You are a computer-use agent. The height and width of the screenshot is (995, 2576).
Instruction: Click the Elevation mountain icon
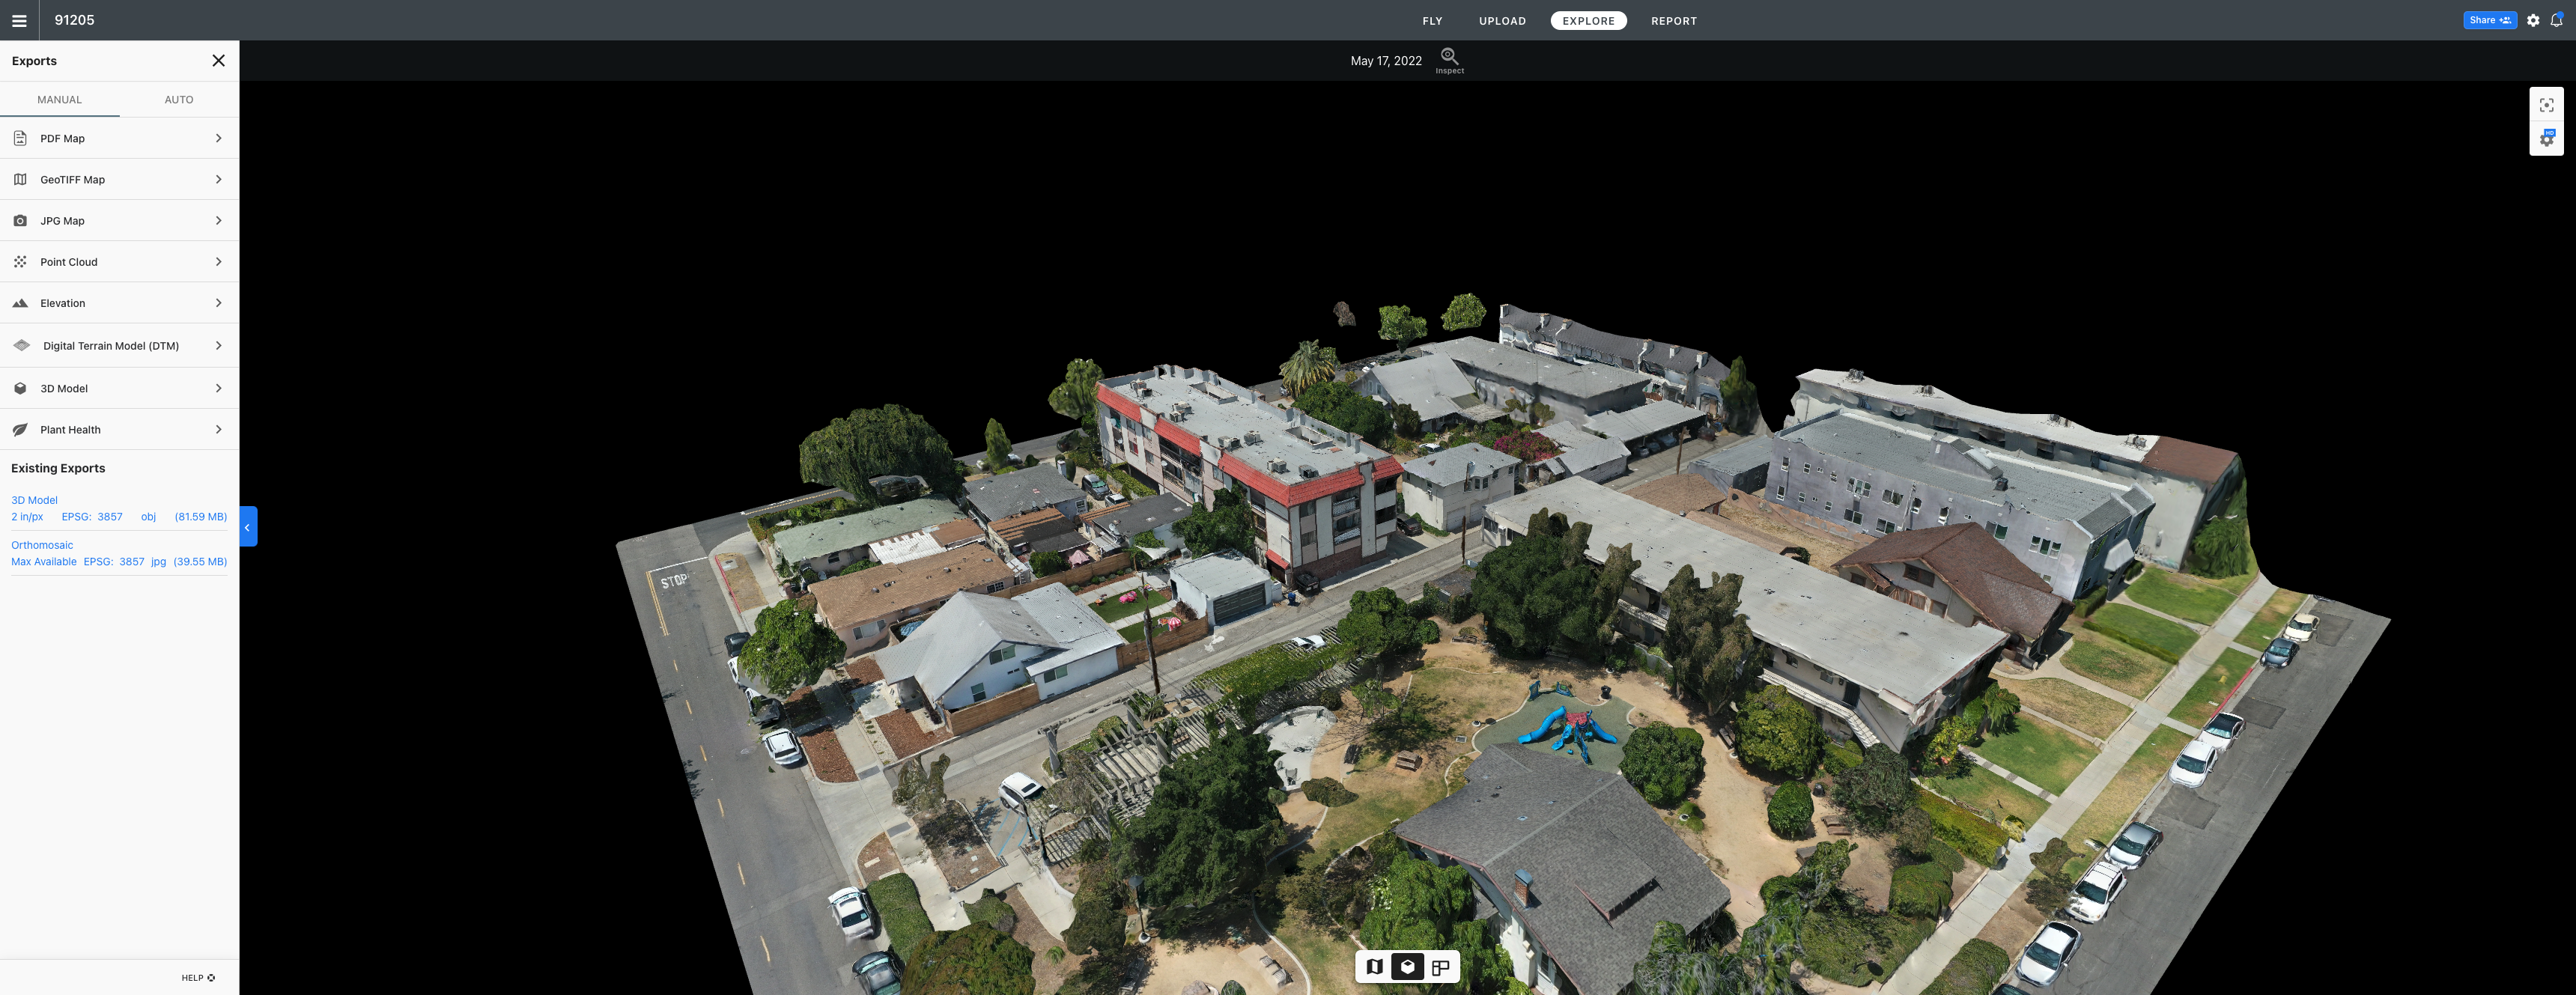(20, 303)
